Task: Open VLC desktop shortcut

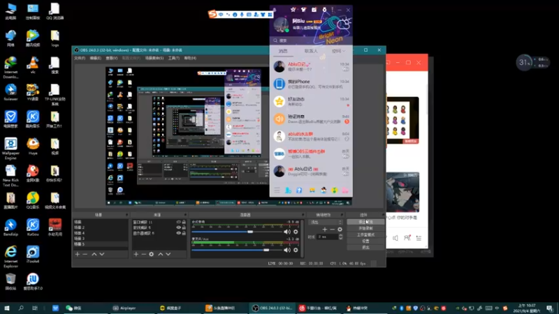Action: coord(33,65)
